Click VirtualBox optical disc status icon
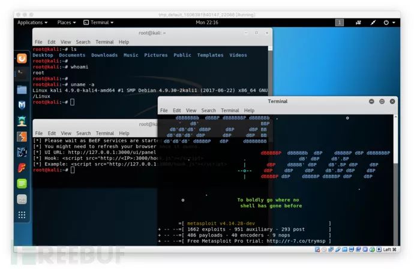 point(324,249)
